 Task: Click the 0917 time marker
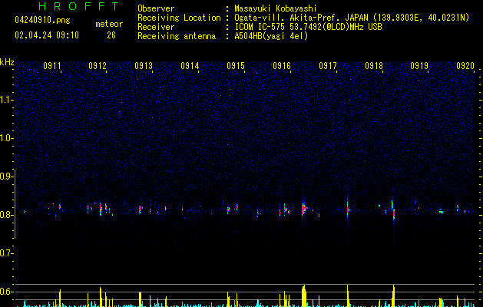tap(328, 66)
